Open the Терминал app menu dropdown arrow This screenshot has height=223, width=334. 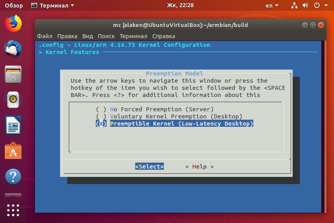(x=72, y=5)
